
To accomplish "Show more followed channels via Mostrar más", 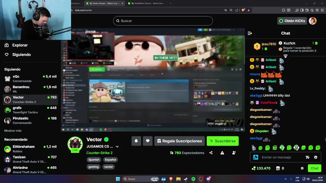I will click(13, 131).
